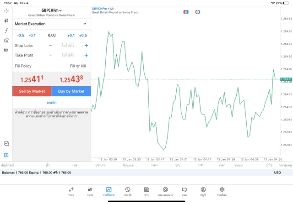Screen dimensions: 293x204
Task: Decrease volume by -0.5
Action: click(x=21, y=36)
